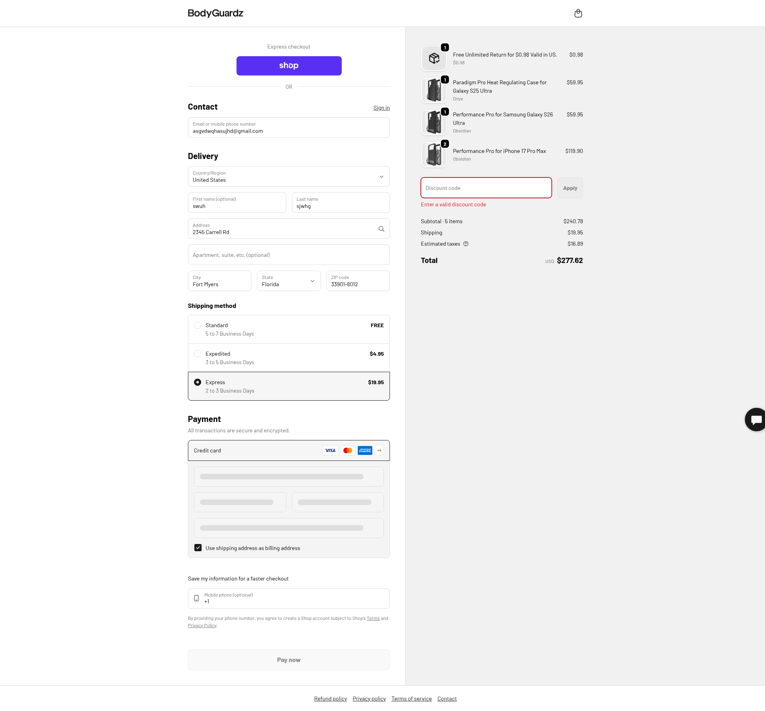
Task: Click the American Express icon
Action: click(x=364, y=450)
